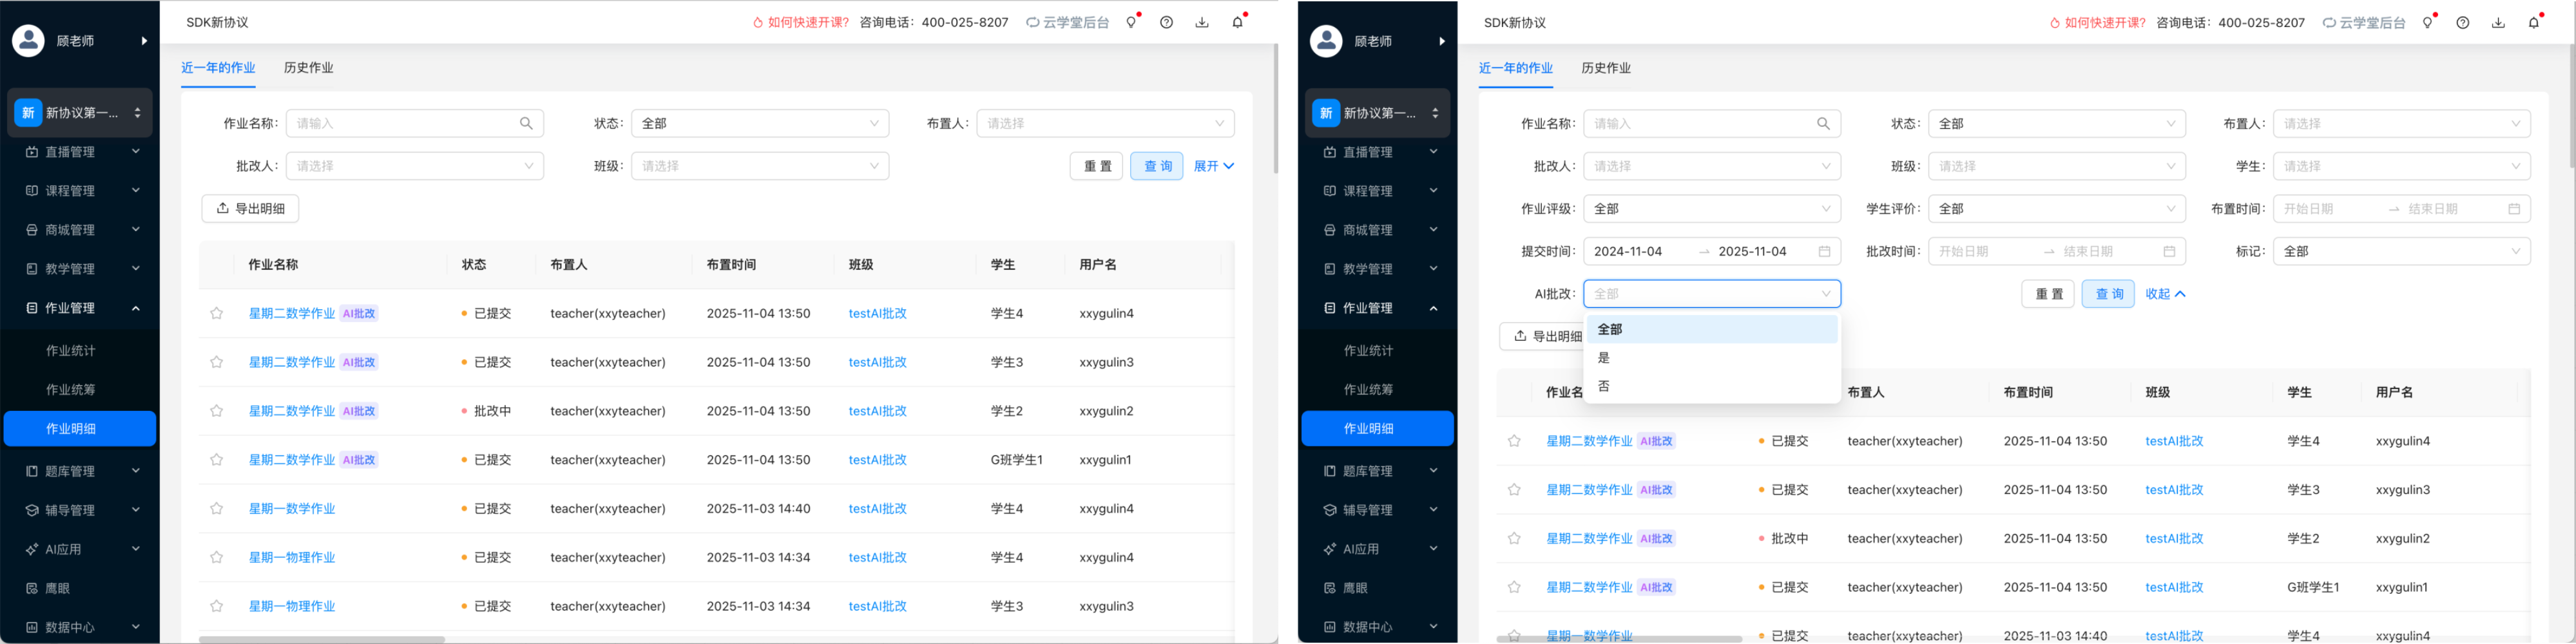This screenshot has width=2576, height=644.
Task: Click the 课程管理 sidebar icon in left window
Action: point(32,191)
